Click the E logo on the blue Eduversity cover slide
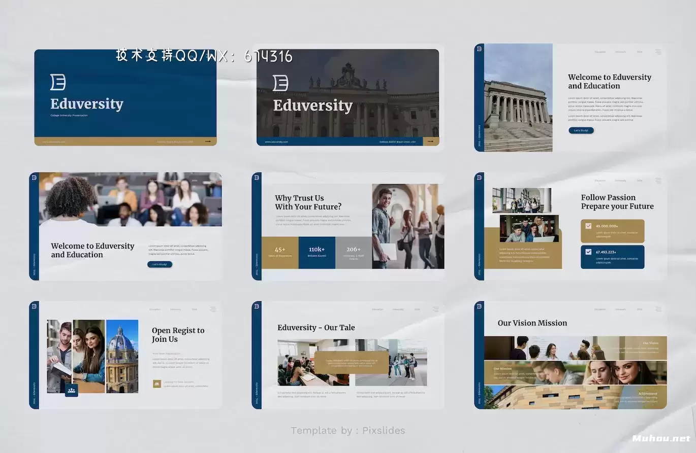 [58, 82]
